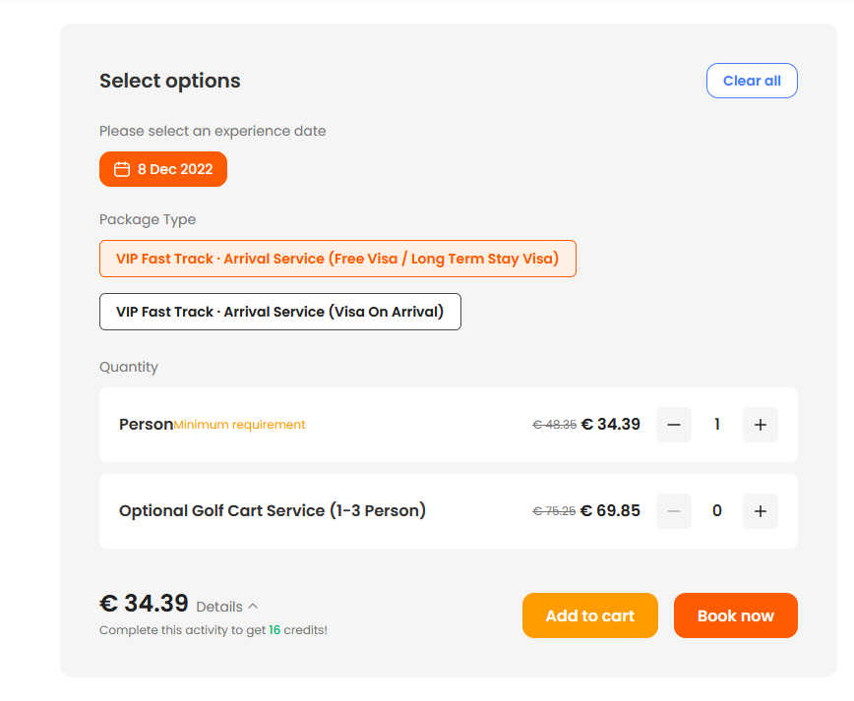Click the Golf Cart quantity value 0
This screenshot has width=854, height=701.
pyautogui.click(x=717, y=511)
